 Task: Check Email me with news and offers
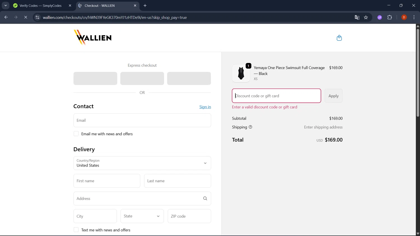[x=76, y=134]
